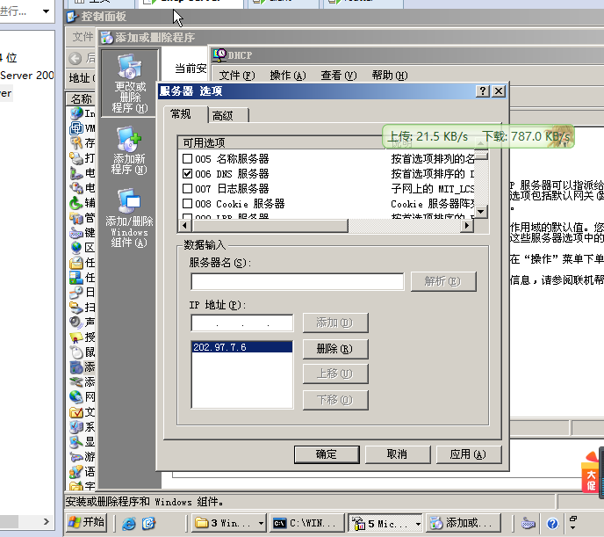The width and height of the screenshot is (604, 537).
Task: Open the 5 Mic... taskbar group dropdown
Action: (x=418, y=523)
